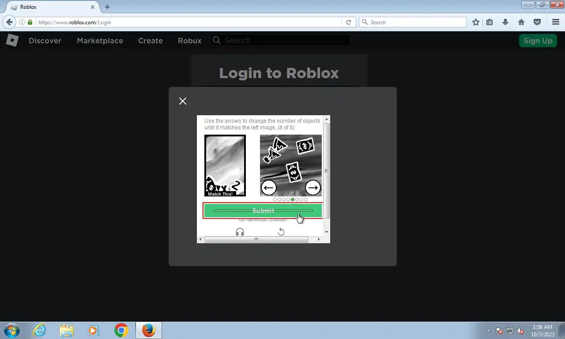Click the muted volume tray icon

tap(520, 331)
